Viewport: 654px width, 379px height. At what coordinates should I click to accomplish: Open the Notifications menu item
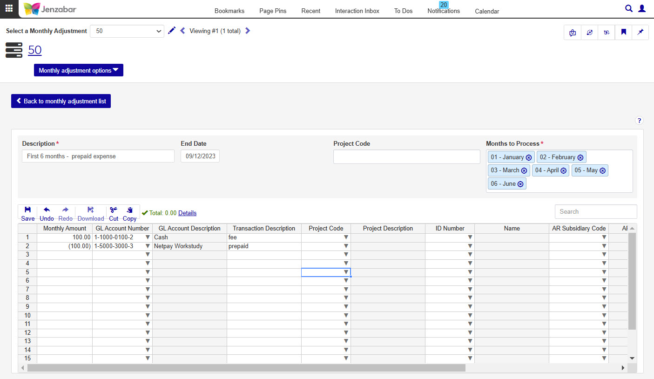point(444,11)
